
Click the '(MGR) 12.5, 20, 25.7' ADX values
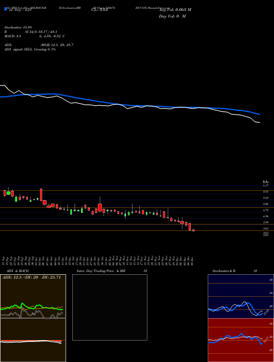click(x=57, y=45)
